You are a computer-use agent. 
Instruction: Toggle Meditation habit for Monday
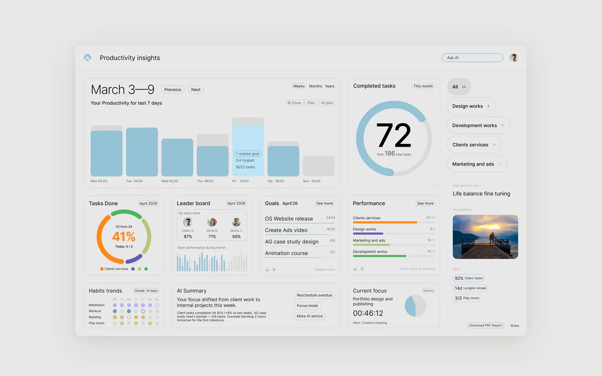pyautogui.click(x=115, y=305)
